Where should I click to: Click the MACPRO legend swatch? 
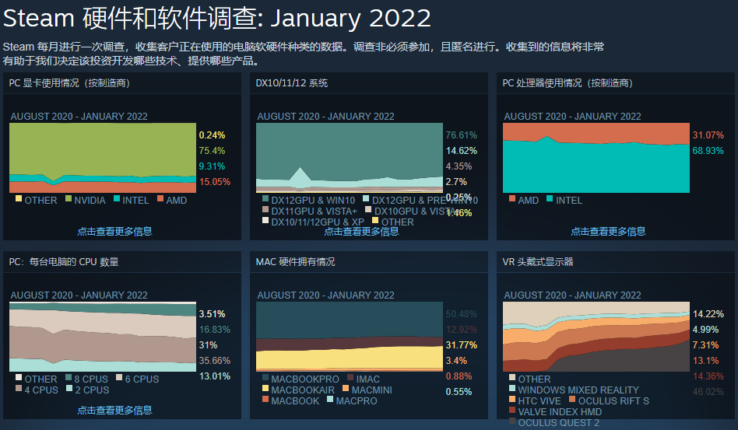point(330,399)
